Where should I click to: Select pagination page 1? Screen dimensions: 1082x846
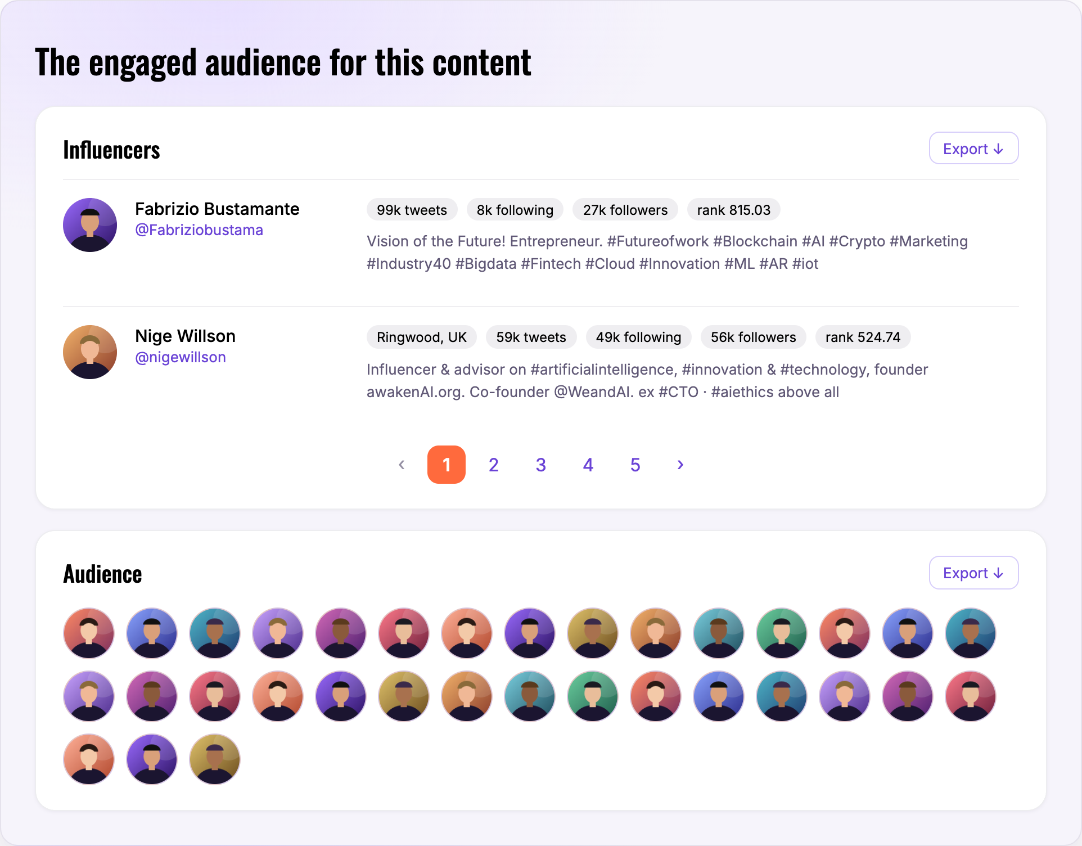click(447, 465)
